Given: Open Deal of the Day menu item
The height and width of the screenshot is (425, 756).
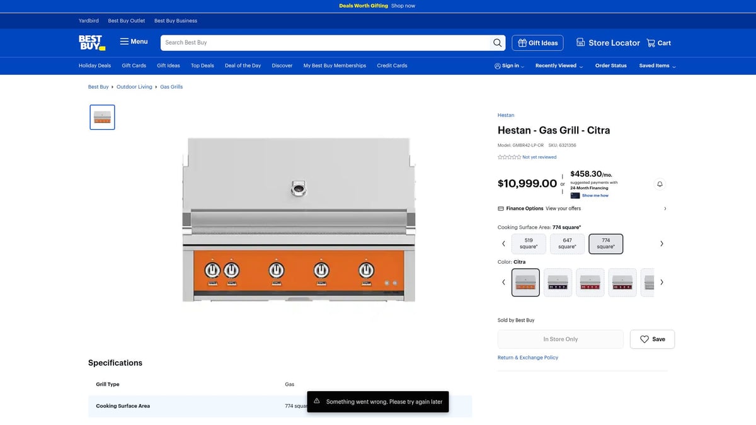Looking at the screenshot, I should [243, 65].
